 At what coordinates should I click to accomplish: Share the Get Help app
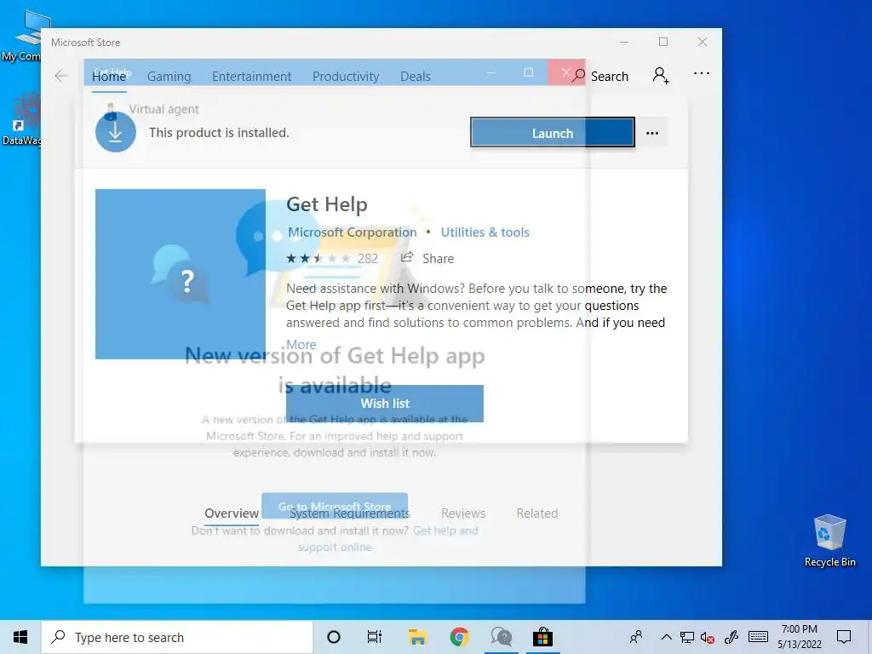(x=427, y=258)
